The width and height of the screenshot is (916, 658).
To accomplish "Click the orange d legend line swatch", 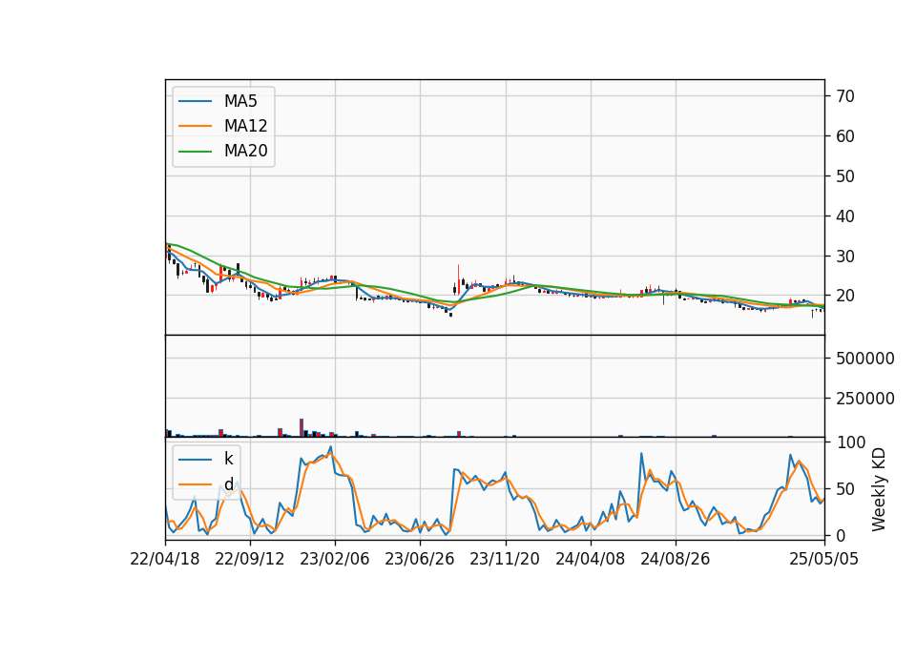I will click(x=195, y=484).
